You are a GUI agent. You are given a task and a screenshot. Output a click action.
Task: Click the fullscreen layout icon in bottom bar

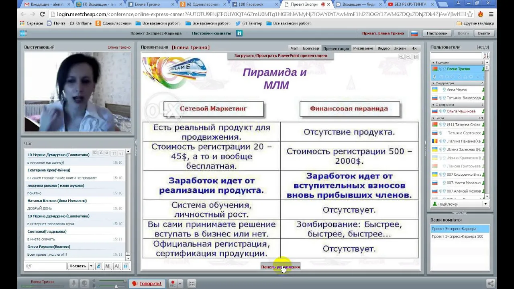(x=192, y=283)
